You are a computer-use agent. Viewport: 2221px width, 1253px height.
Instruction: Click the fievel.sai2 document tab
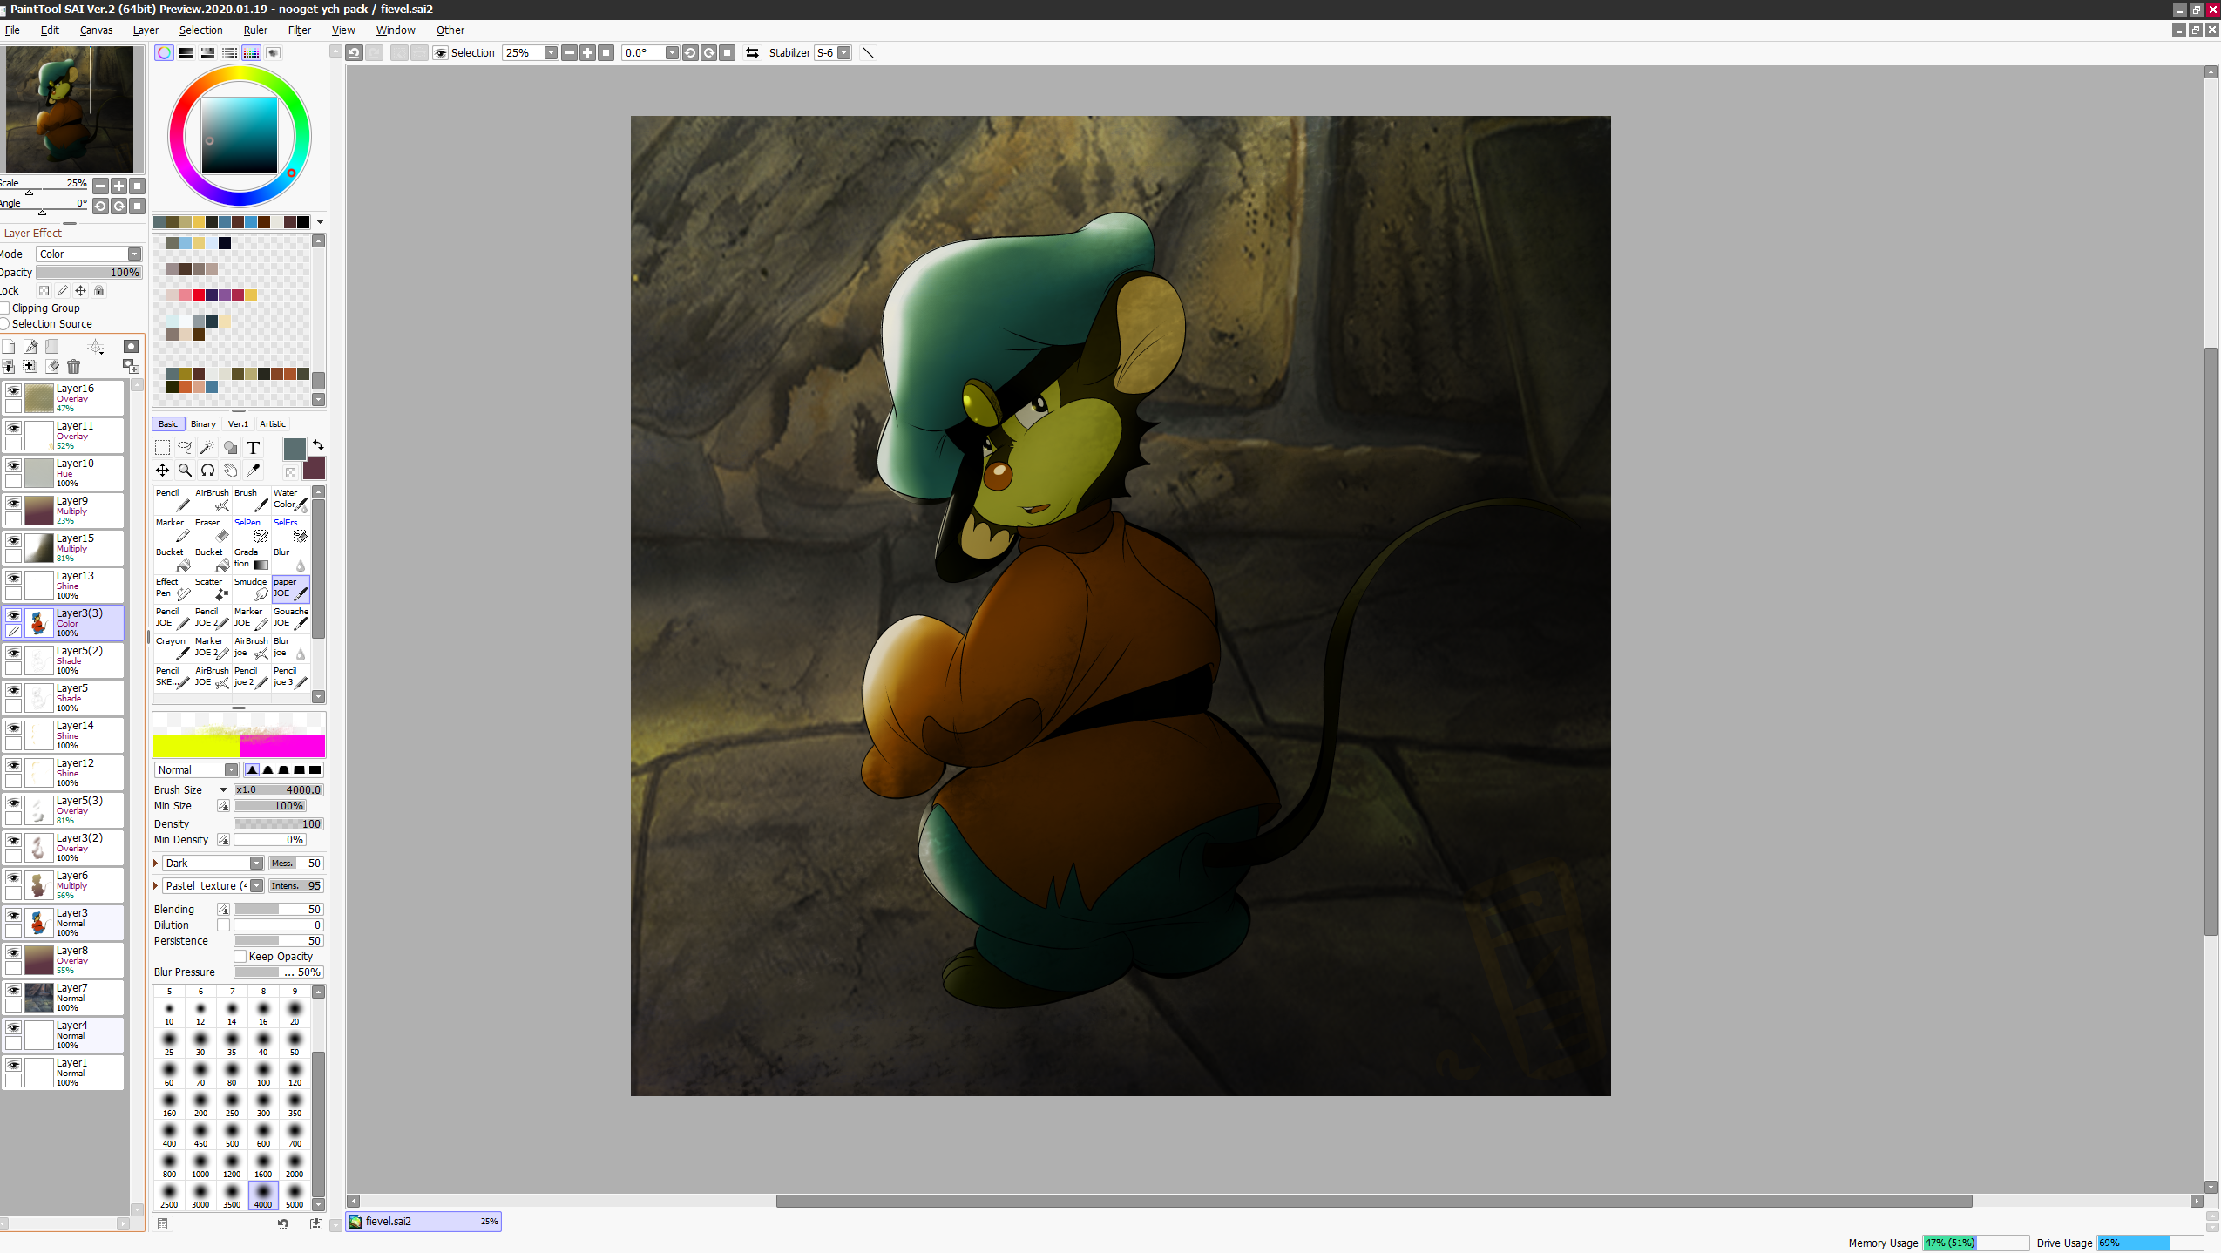click(x=423, y=1222)
